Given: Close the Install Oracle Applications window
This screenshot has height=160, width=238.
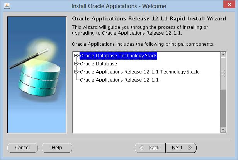Looking at the screenshot, I should point(229,5).
